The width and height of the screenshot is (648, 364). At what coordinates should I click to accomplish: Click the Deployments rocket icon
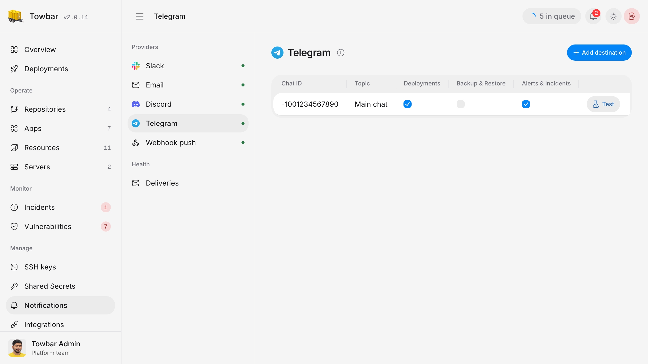point(14,69)
